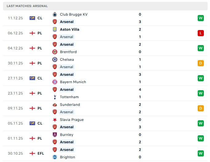Click the D badge for Chelsea match
Image resolution: width=210 pixels, height=162 pixels.
[201, 63]
